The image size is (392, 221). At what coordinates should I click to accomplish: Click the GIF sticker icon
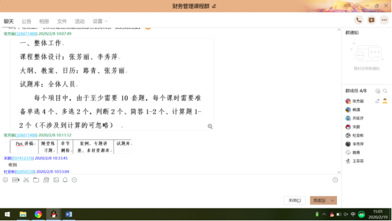(16, 180)
